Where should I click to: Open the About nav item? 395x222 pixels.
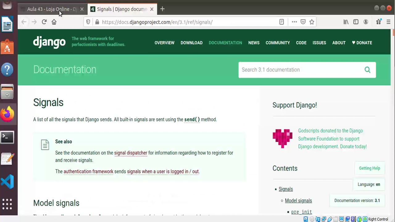click(339, 43)
